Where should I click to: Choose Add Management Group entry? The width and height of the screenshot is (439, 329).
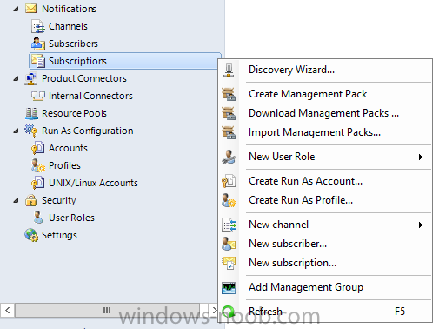click(x=325, y=287)
